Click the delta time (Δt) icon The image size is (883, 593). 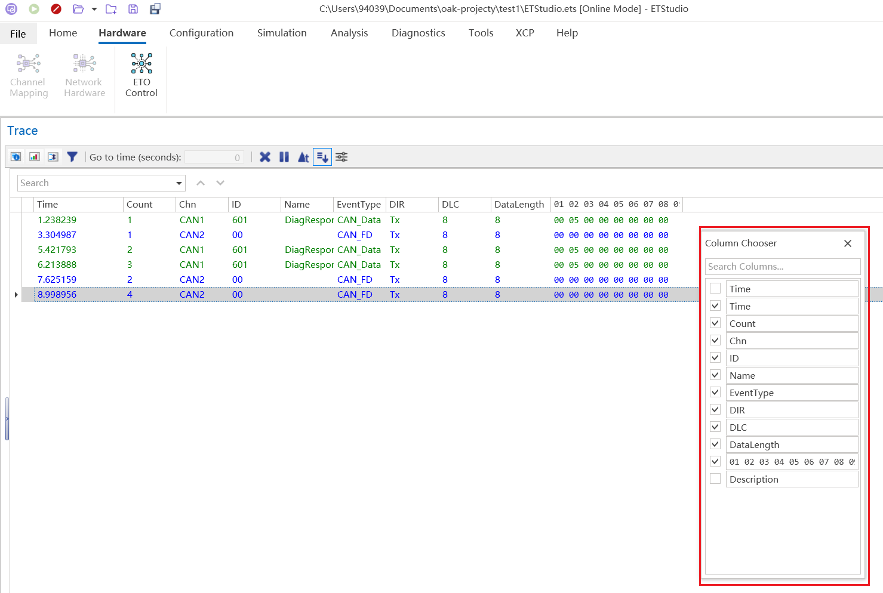(303, 157)
